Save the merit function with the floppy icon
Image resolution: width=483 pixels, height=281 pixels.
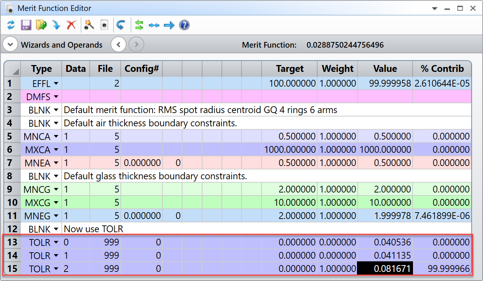point(26,25)
